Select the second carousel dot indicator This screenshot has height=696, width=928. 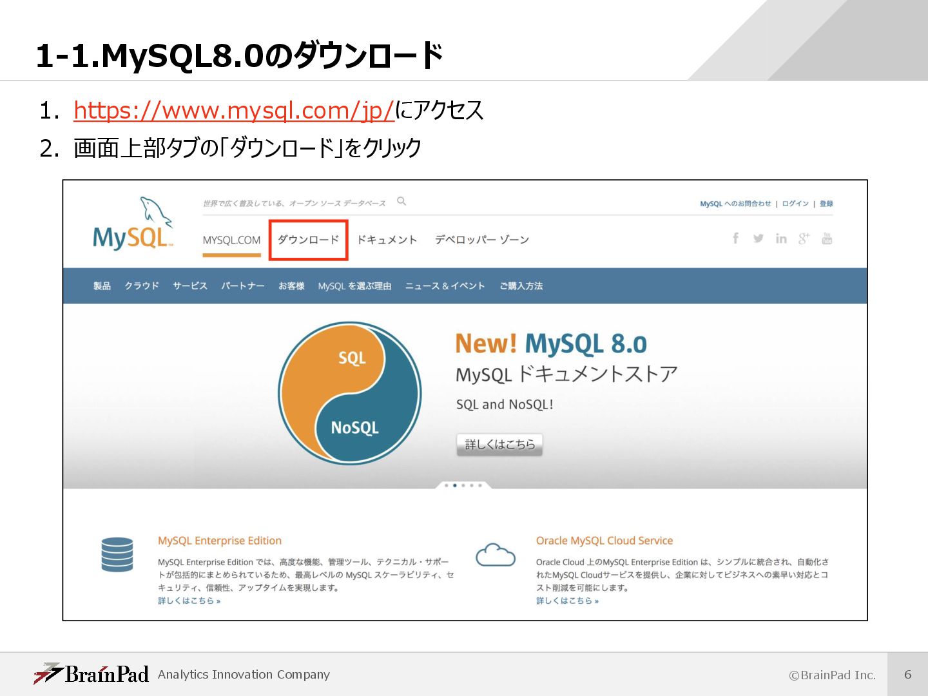tap(455, 485)
